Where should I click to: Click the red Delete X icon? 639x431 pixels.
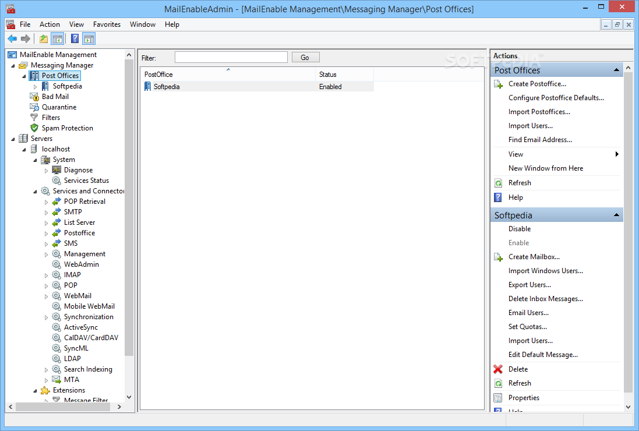pyautogui.click(x=498, y=369)
